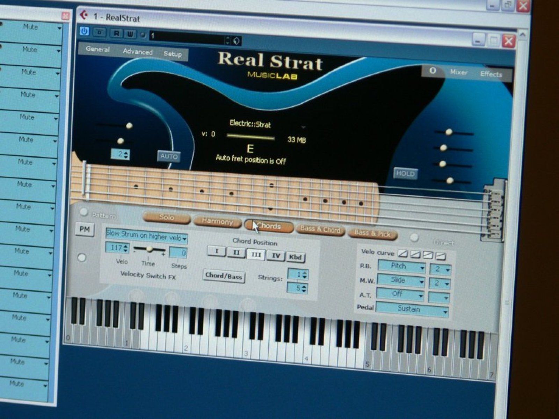The width and height of the screenshot is (559, 419).
Task: Toggle the plugin power (bypass) button
Action: (x=84, y=31)
